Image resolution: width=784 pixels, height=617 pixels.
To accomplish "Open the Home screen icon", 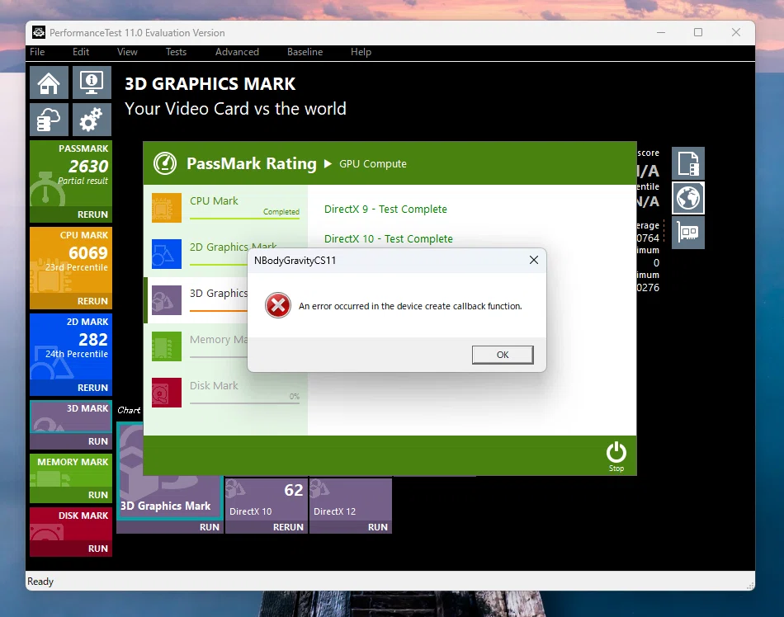I will pyautogui.click(x=49, y=82).
